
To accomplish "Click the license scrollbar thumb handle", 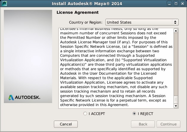I will (176, 100).
